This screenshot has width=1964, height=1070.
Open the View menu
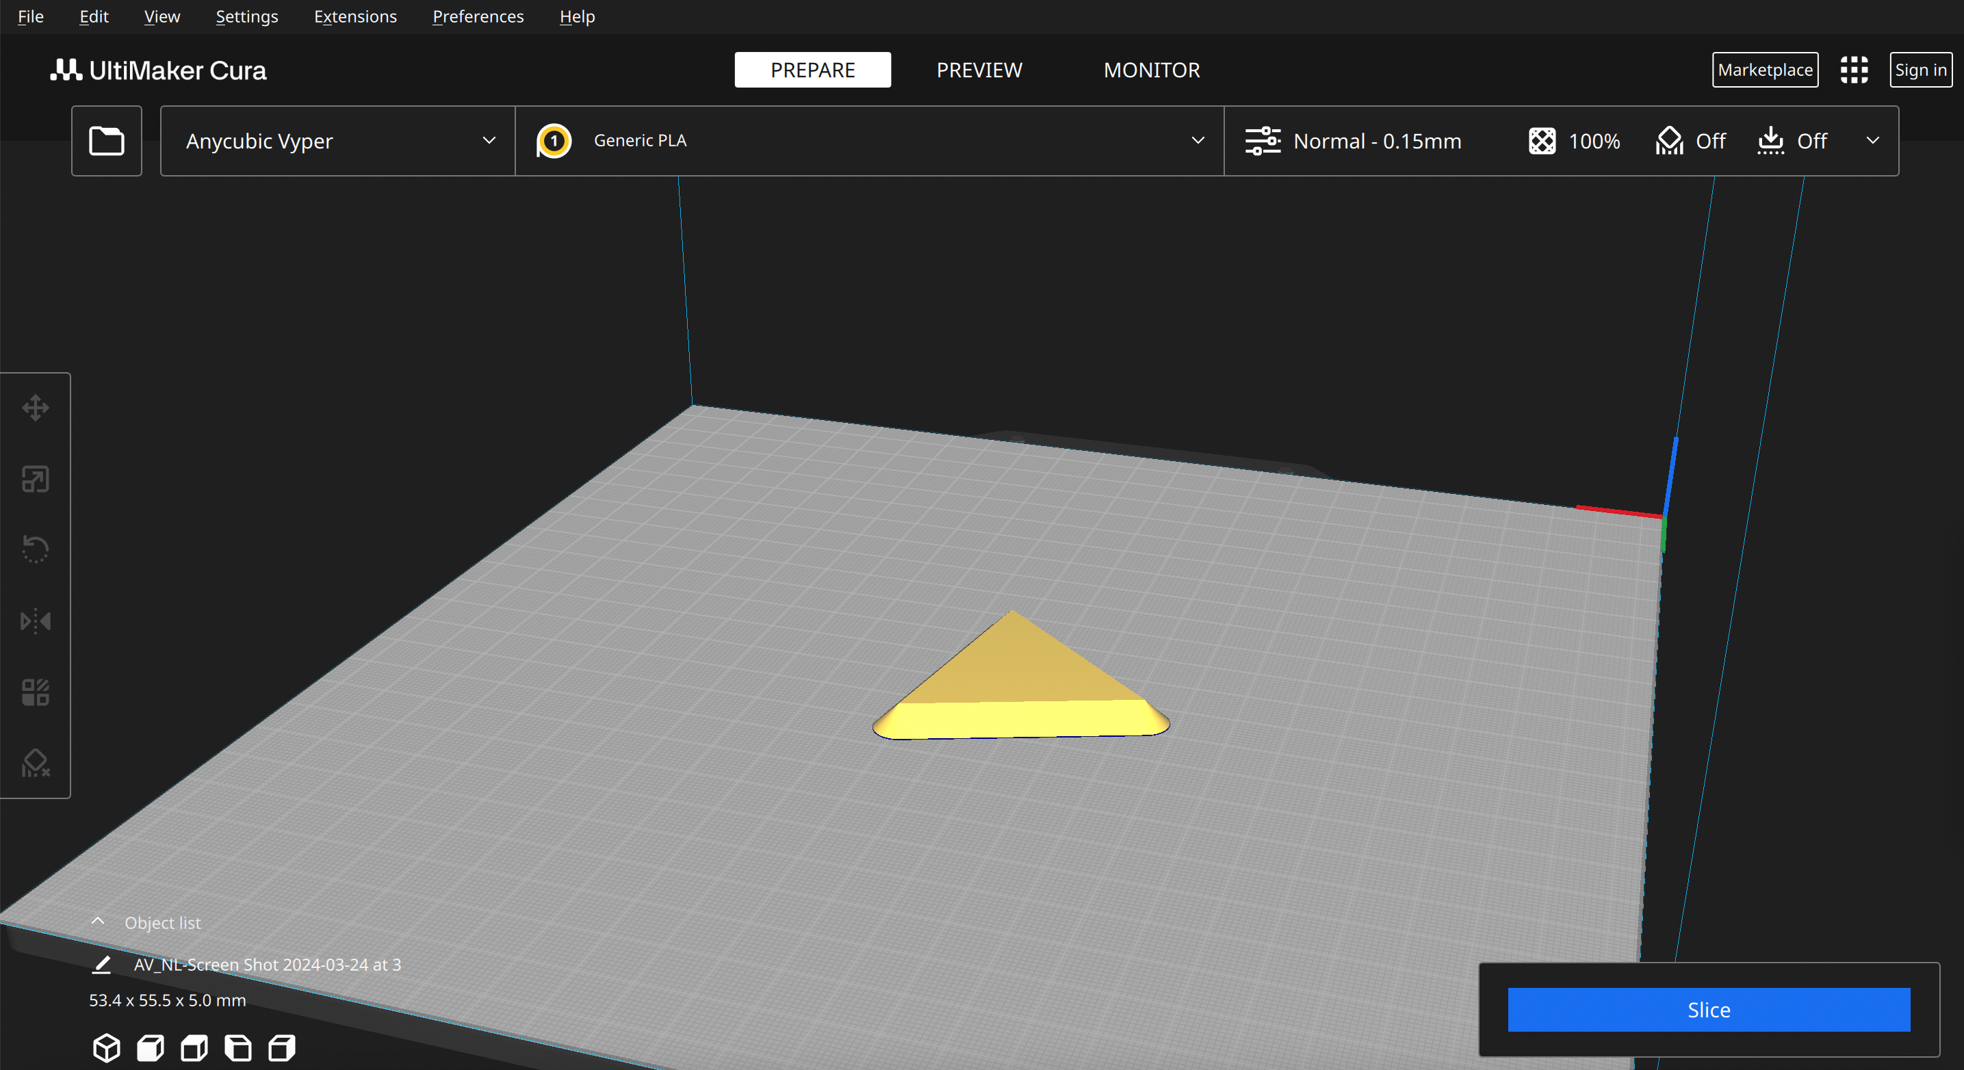(161, 17)
